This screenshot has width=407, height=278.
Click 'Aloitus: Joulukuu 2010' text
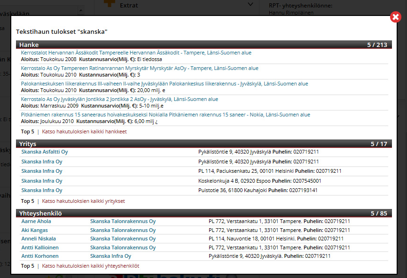(47, 121)
